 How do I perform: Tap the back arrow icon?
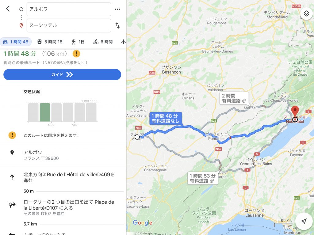pyautogui.click(x=8, y=9)
